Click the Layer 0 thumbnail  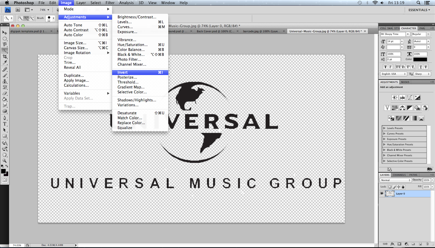390,194
